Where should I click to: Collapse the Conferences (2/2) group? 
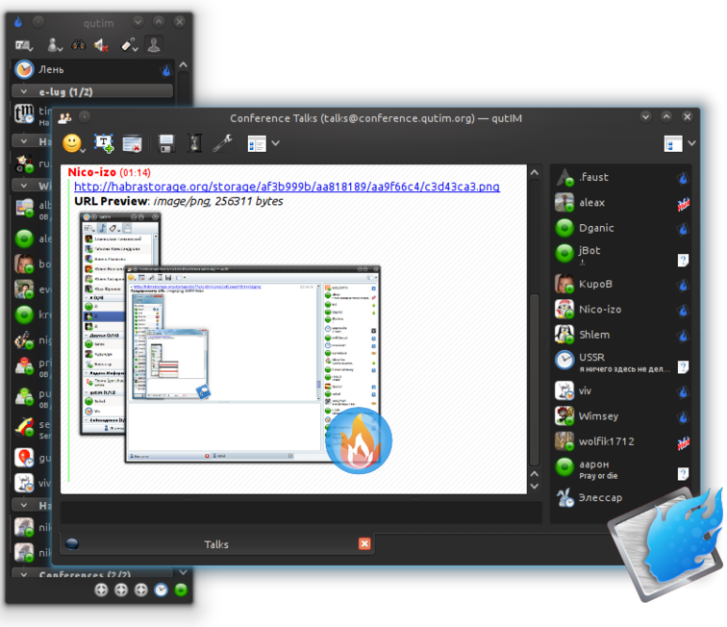[24, 575]
